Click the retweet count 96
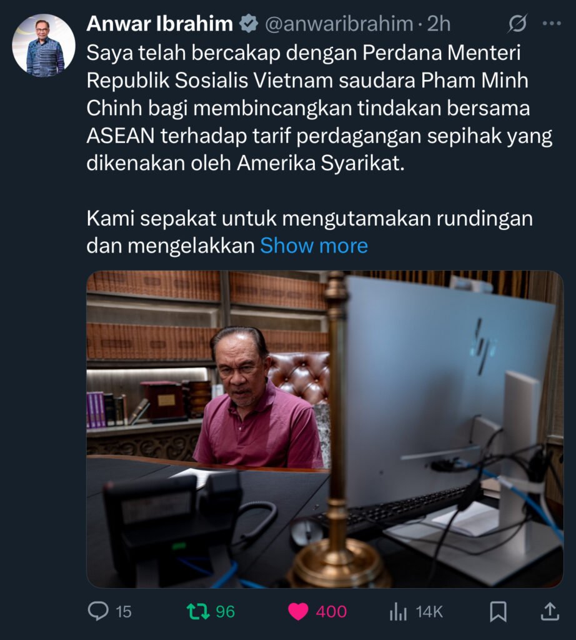The height and width of the screenshot is (640, 576). pyautogui.click(x=225, y=612)
